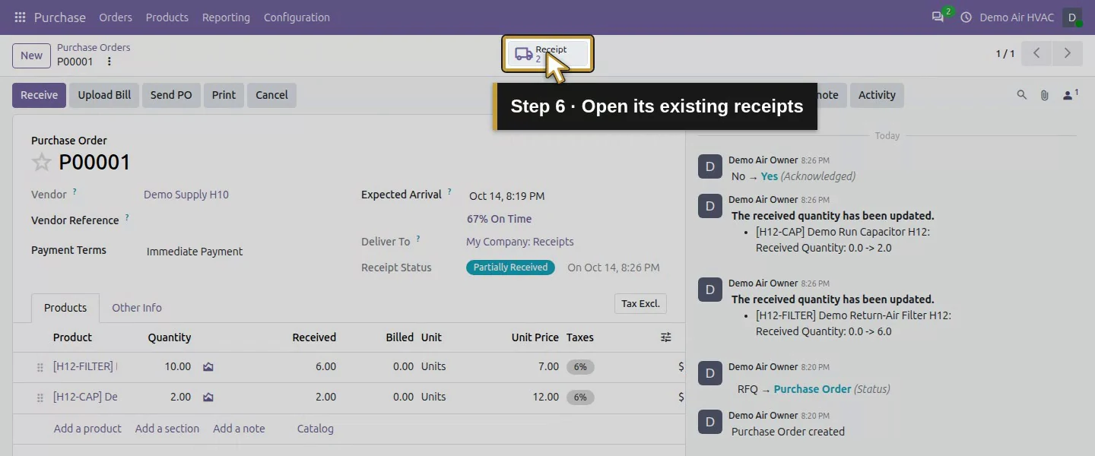Click Send PO button
Viewport: 1095px width, 456px height.
point(171,95)
